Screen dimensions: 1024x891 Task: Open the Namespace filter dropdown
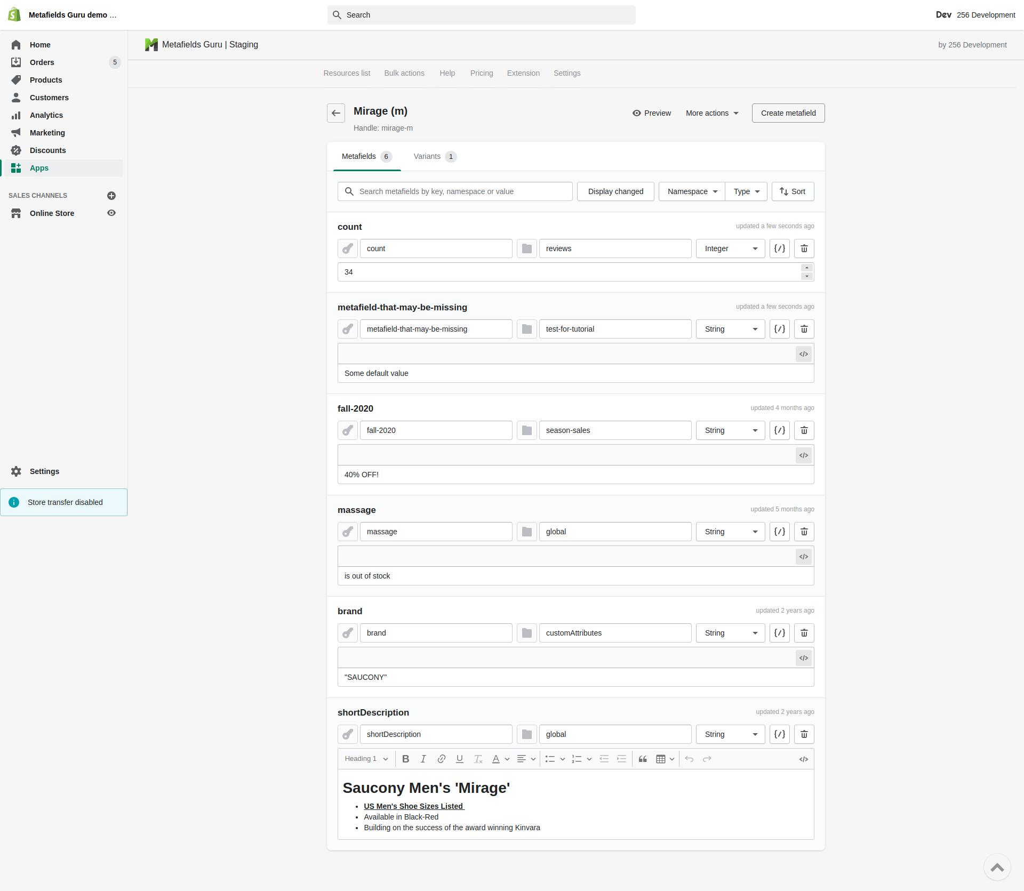(x=692, y=191)
